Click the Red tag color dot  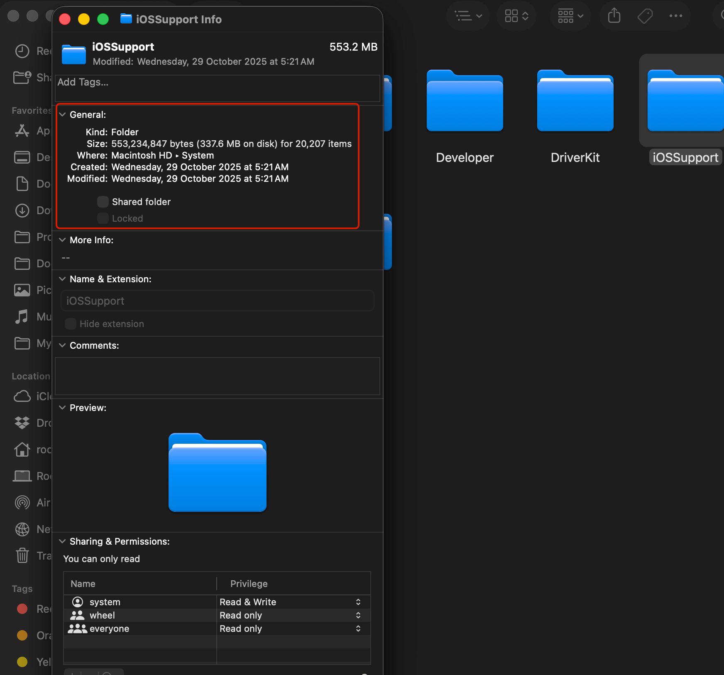(x=22, y=609)
